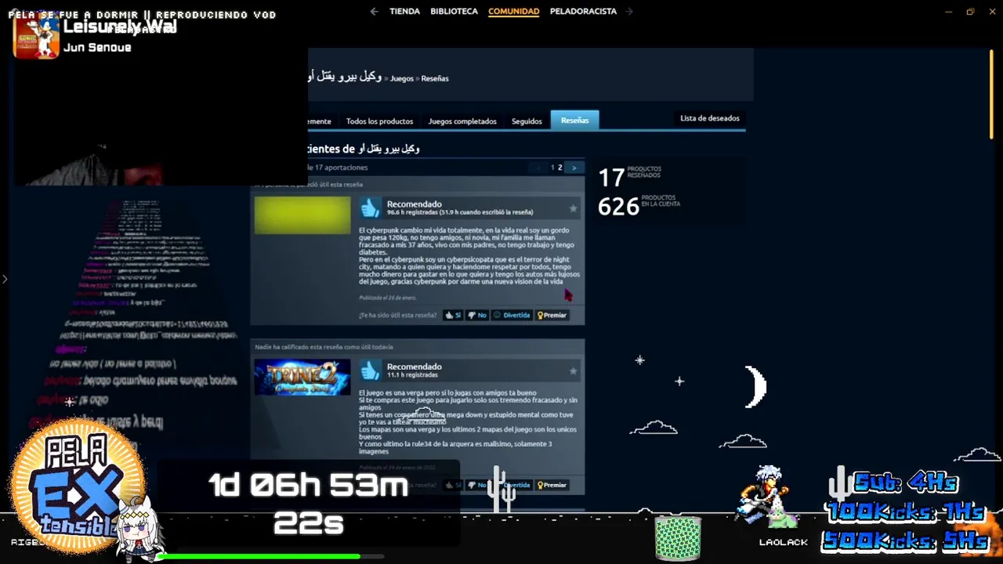The image size is (1003, 564).
Task: Open the COMUNIDAD section
Action: pos(513,11)
